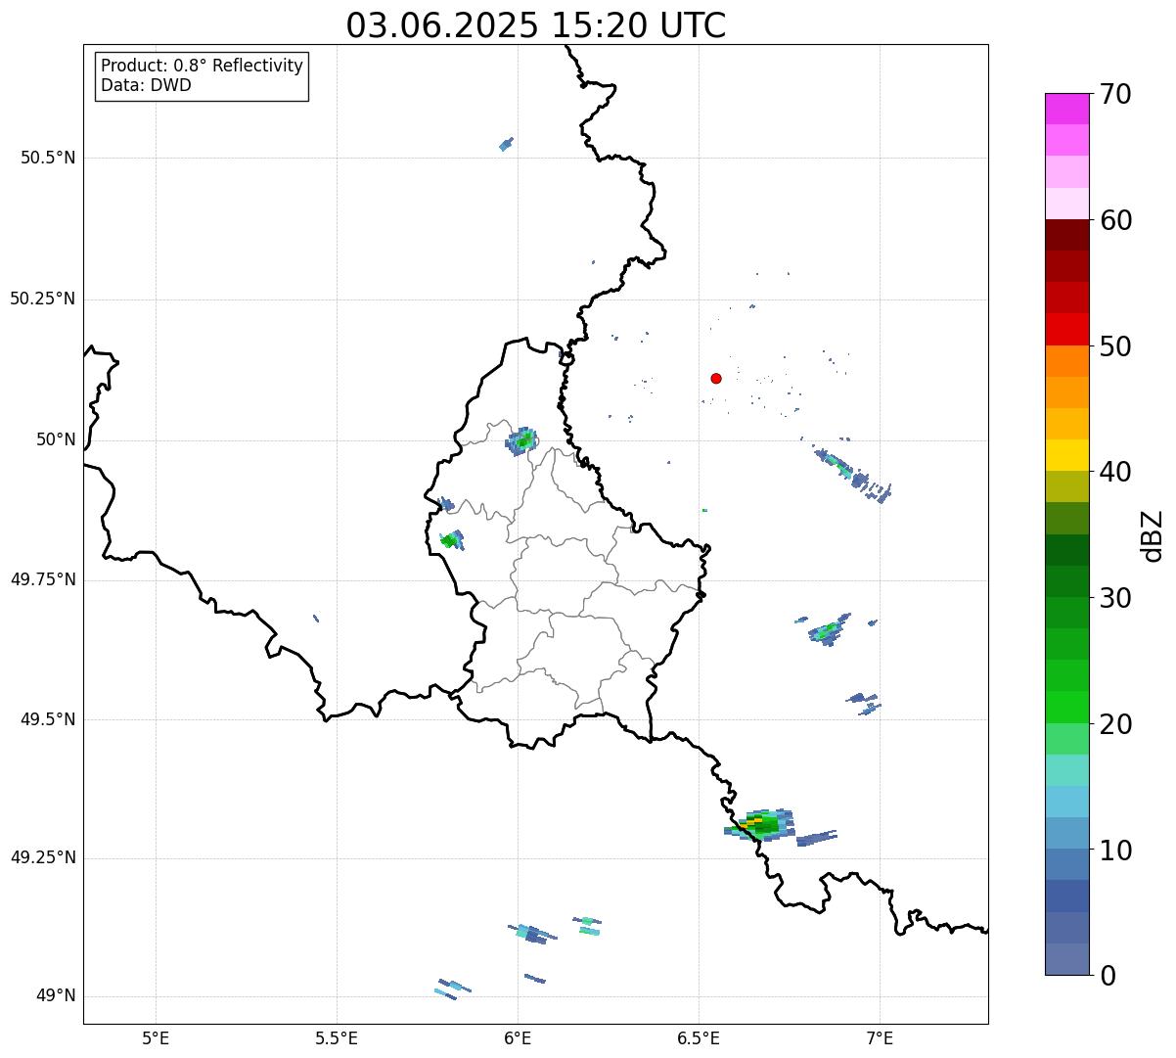
Task: Click the longitude label 5.5°E
Action: pyautogui.click(x=337, y=1037)
